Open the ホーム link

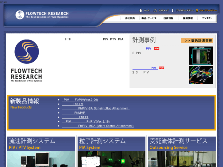147,10
